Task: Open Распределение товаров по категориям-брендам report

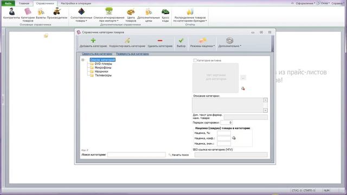Action: point(190,15)
